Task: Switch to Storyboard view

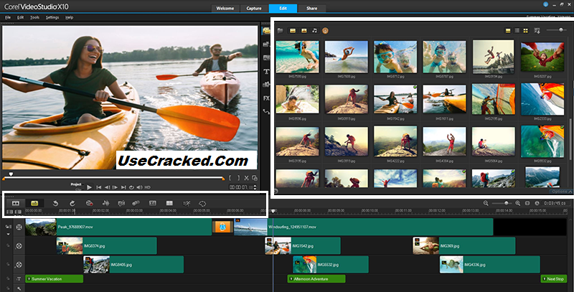Action: (x=15, y=203)
